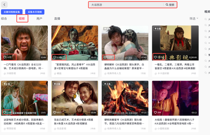Click the heart icon showing 1019 likes
Image resolution: width=210 pixels, height=135 pixels.
tap(55, 113)
